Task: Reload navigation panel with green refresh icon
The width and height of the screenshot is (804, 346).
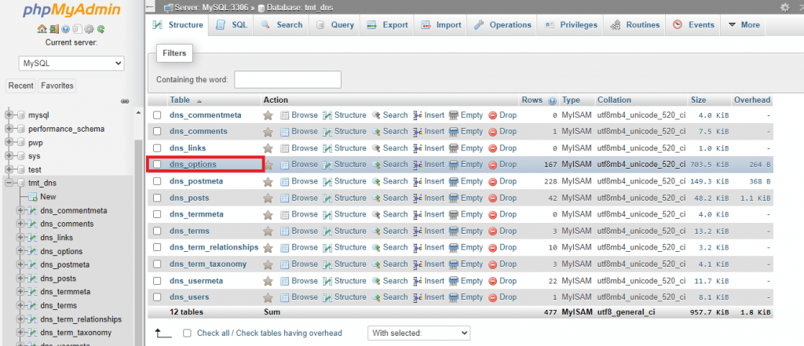Action: click(101, 29)
